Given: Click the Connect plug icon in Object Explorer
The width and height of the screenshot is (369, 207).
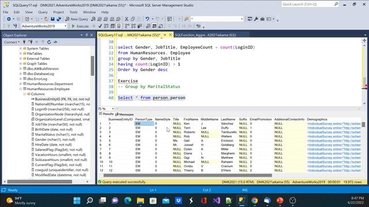Looking at the screenshot, I should point(24,42).
